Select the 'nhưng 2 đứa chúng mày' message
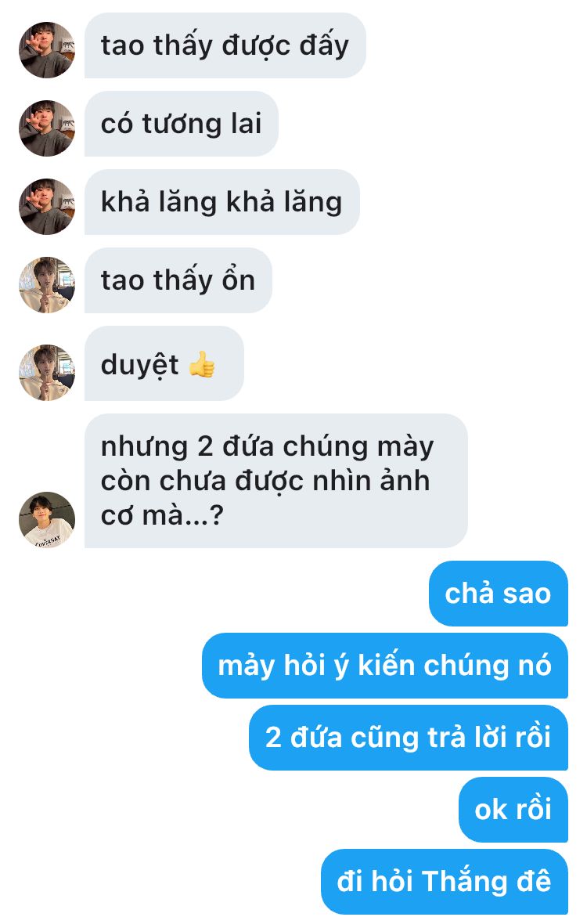Image resolution: width=587 pixels, height=917 pixels. pos(276,482)
